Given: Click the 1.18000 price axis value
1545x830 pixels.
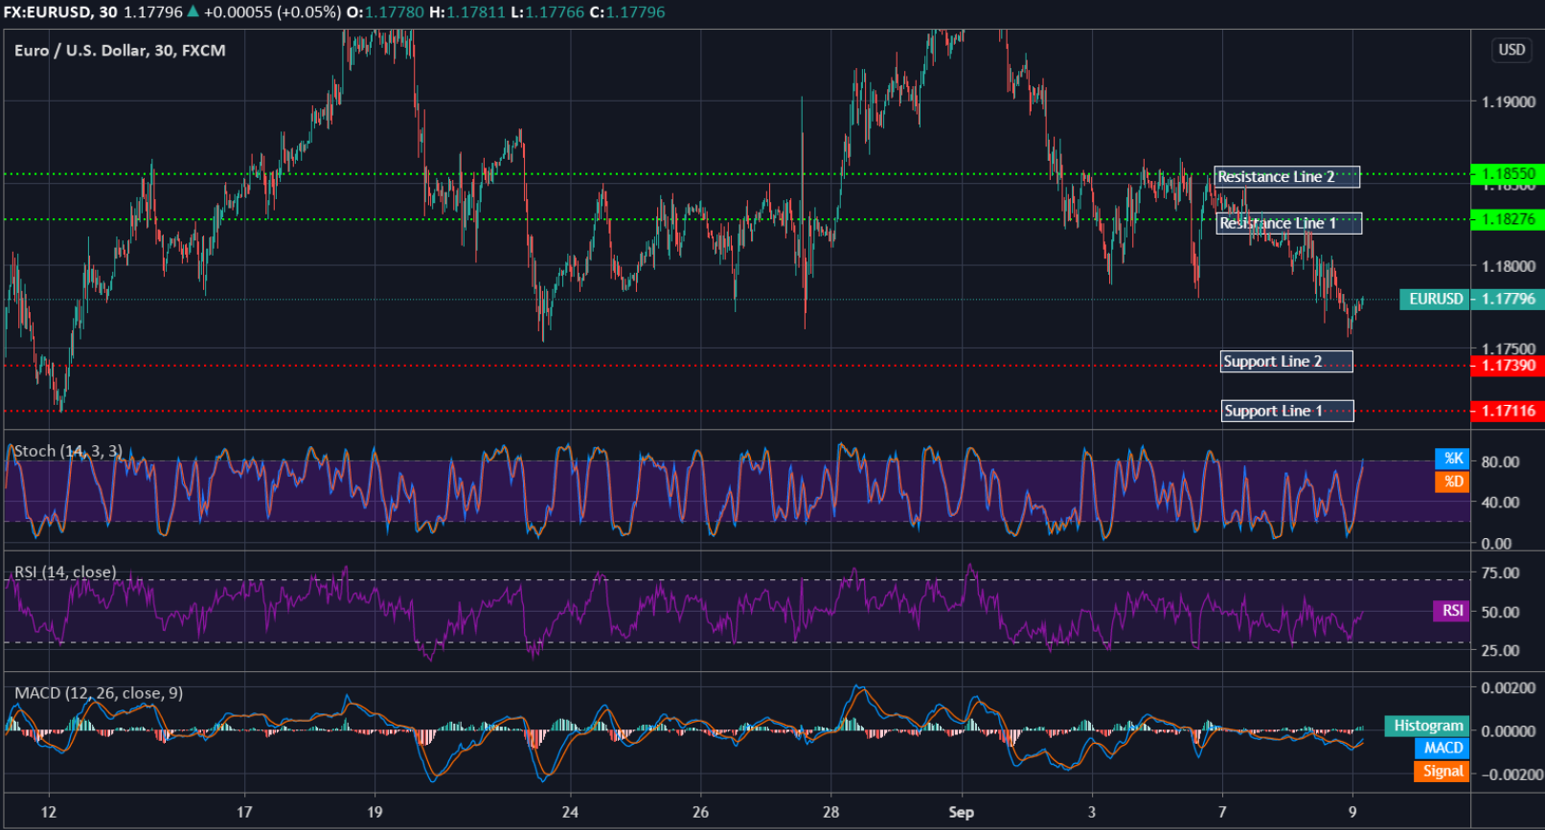Looking at the screenshot, I should [x=1508, y=266].
